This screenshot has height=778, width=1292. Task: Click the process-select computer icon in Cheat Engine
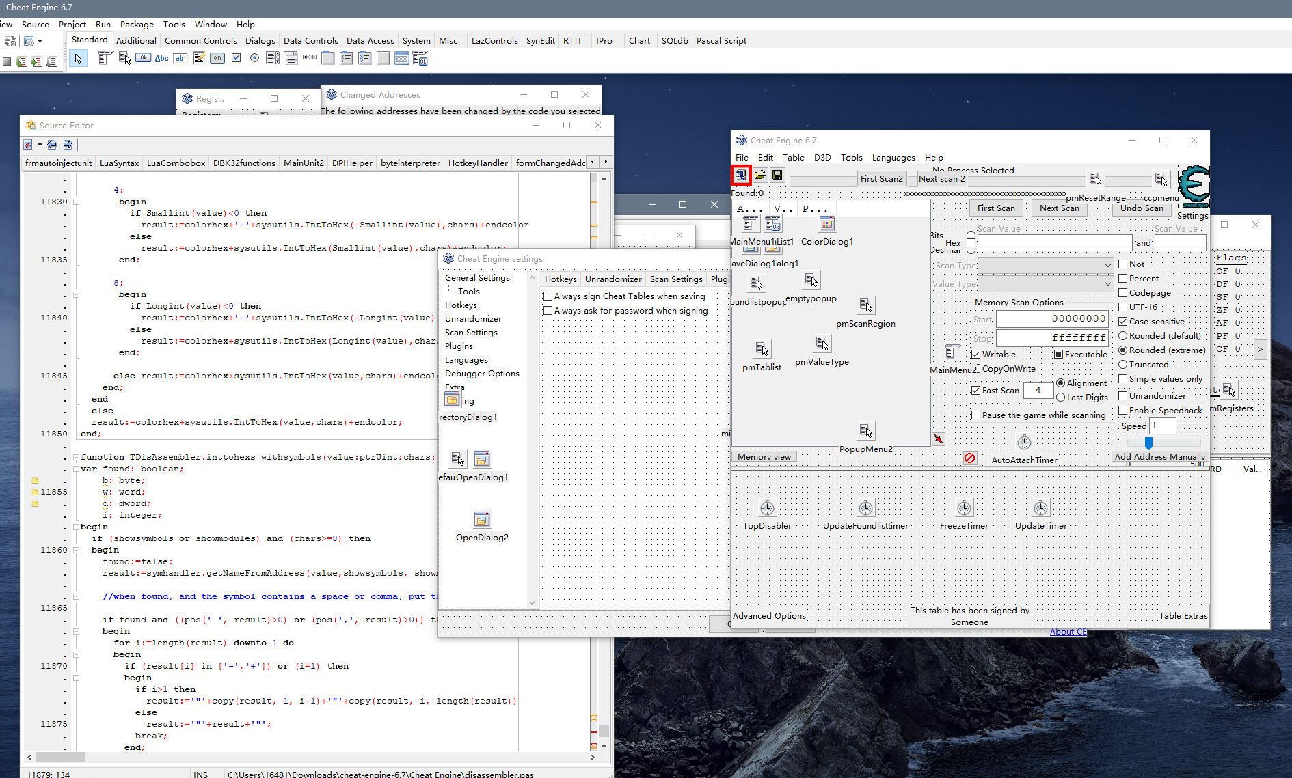(741, 176)
